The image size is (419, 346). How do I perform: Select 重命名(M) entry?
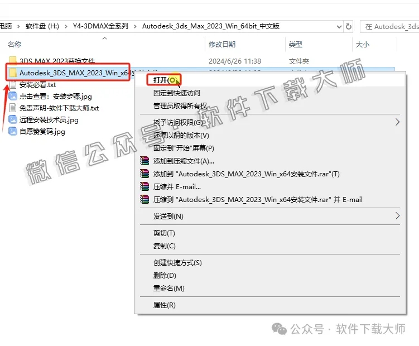tap(169, 289)
